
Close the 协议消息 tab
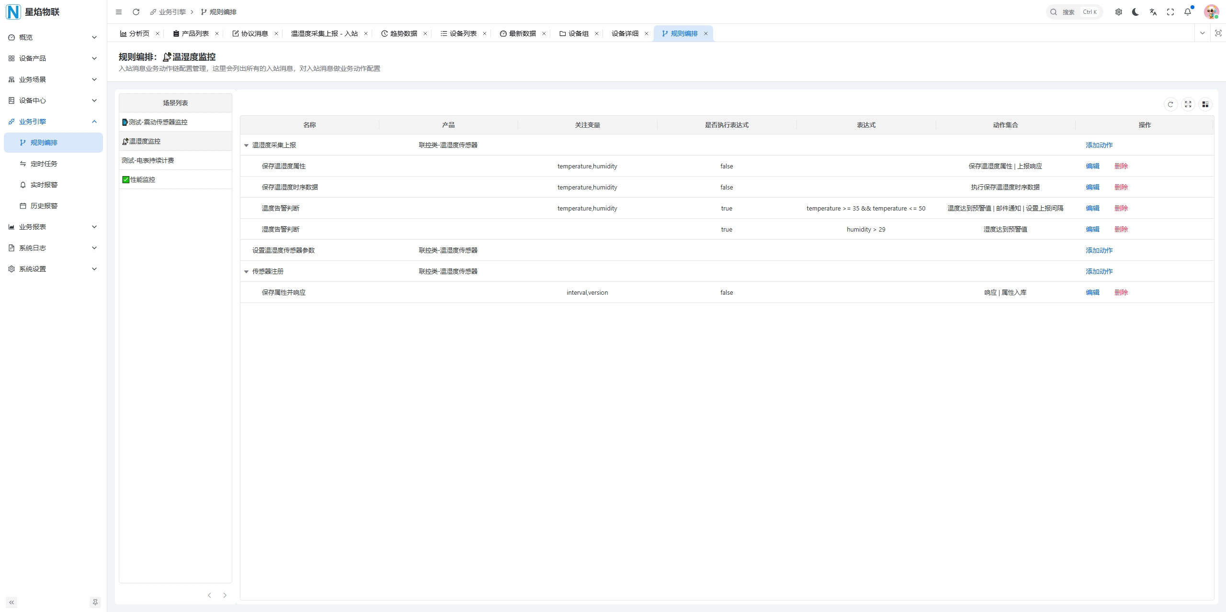(276, 33)
